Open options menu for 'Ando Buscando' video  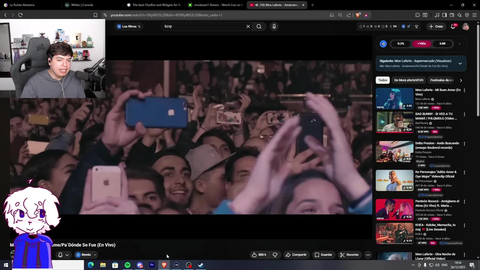pos(464,144)
